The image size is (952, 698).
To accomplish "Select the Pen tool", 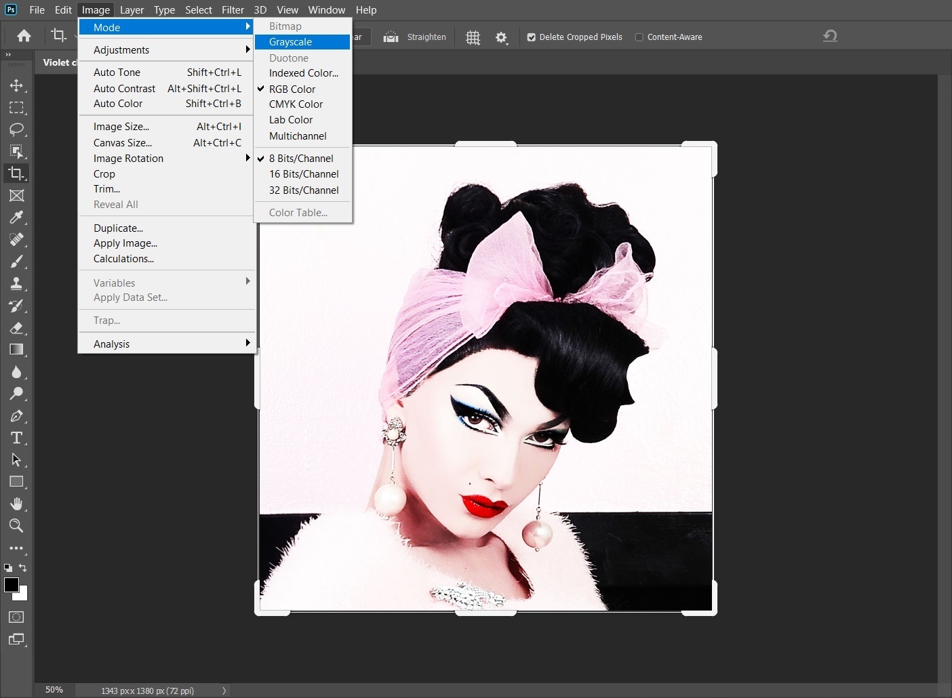I will click(x=16, y=416).
